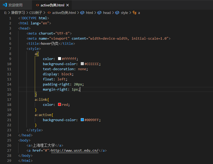Screen dimensions: 213x164
Task: Switch to the 欢迎使用 tab
Action: tap(16, 5)
